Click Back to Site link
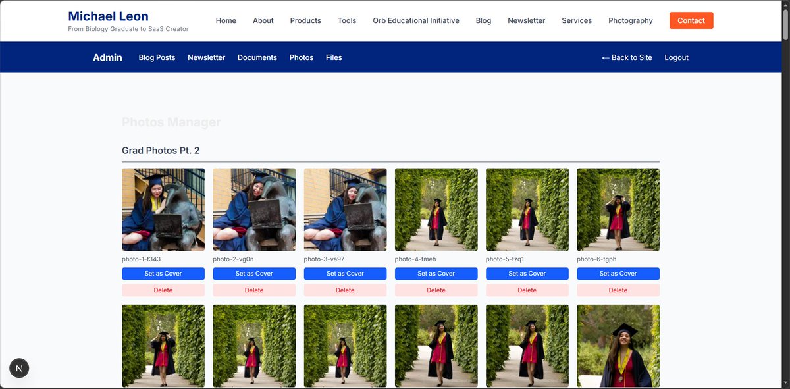This screenshot has width=790, height=389. point(627,57)
